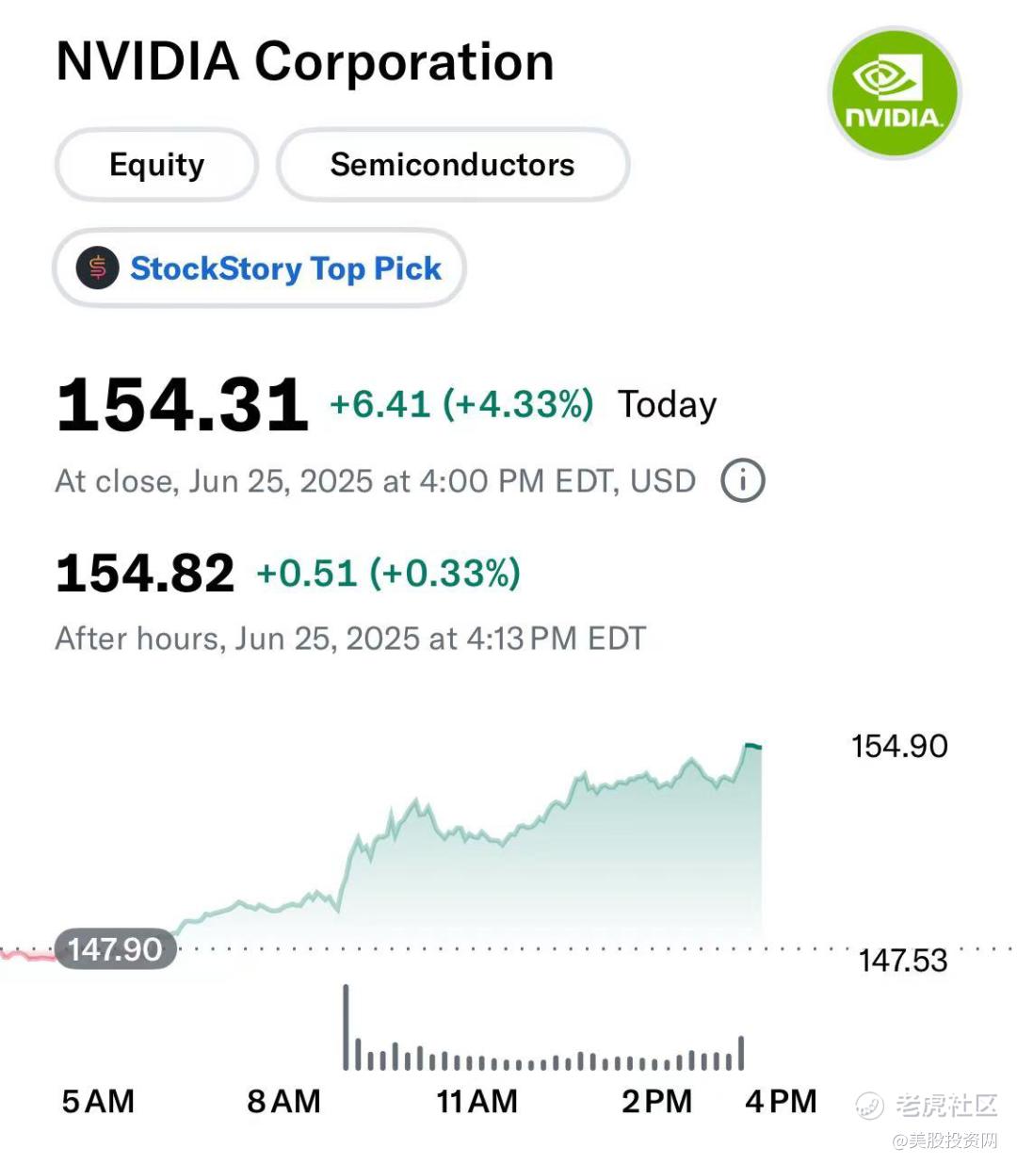Click the green NVIDIA logo
The width and height of the screenshot is (1017, 1164).
tap(894, 93)
